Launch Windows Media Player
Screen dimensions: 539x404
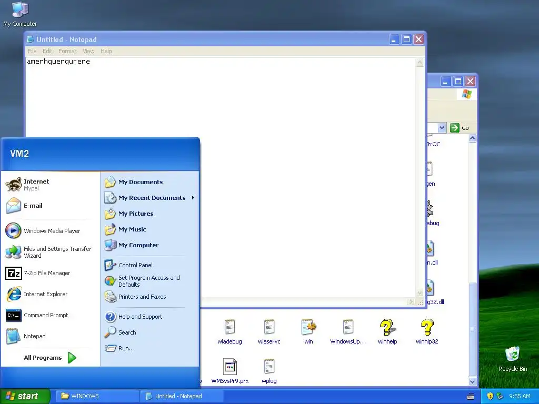[x=50, y=231]
